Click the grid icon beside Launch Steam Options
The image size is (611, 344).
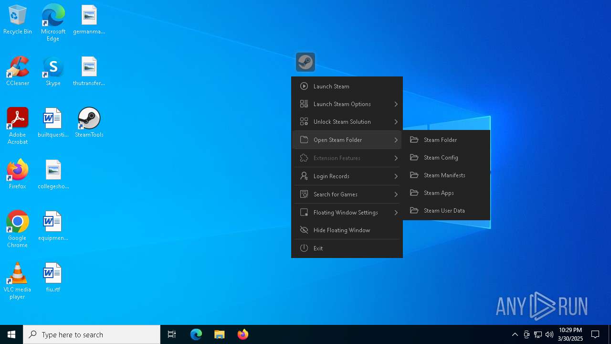point(304,104)
